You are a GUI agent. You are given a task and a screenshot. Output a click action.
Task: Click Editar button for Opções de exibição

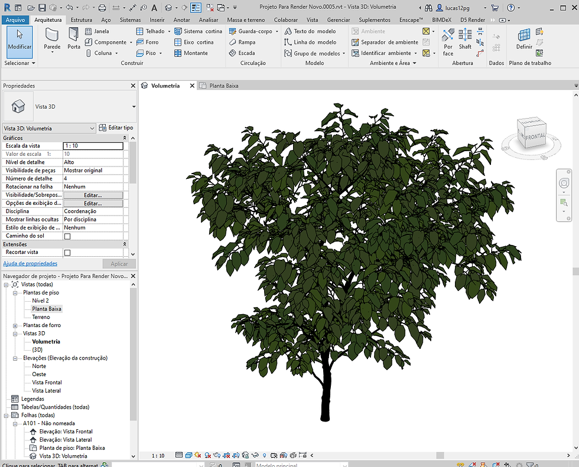point(93,203)
